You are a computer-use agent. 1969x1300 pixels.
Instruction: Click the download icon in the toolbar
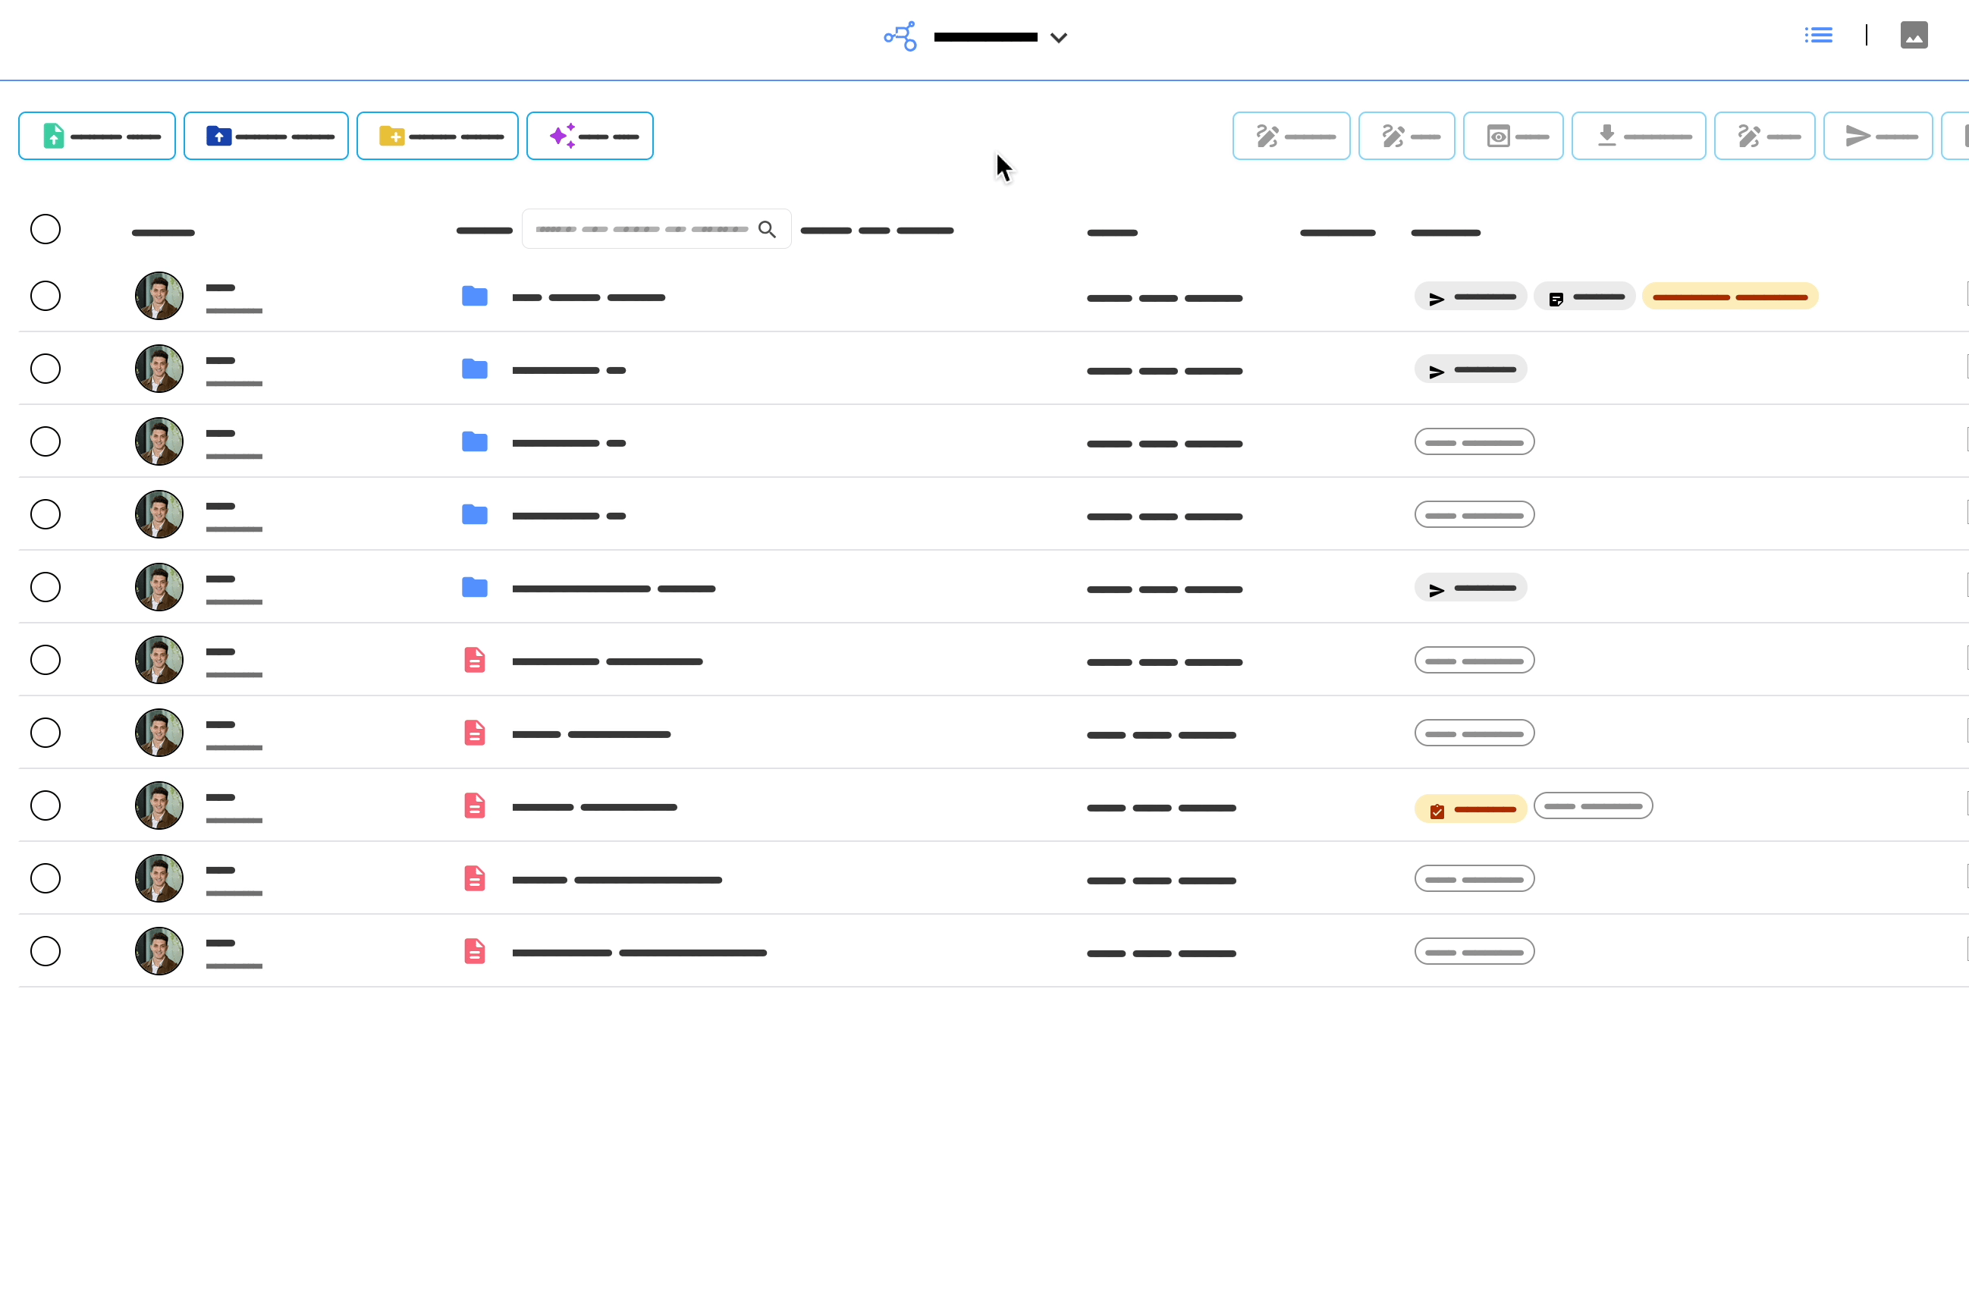pyautogui.click(x=1606, y=135)
